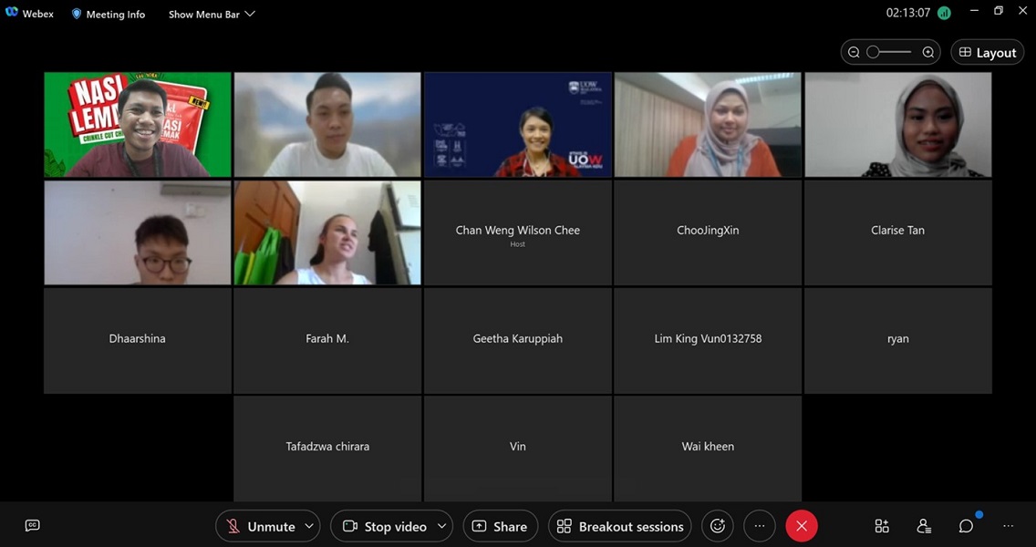Image resolution: width=1036 pixels, height=547 pixels.
Task: Toggle closed captions icon
Action: [32, 525]
